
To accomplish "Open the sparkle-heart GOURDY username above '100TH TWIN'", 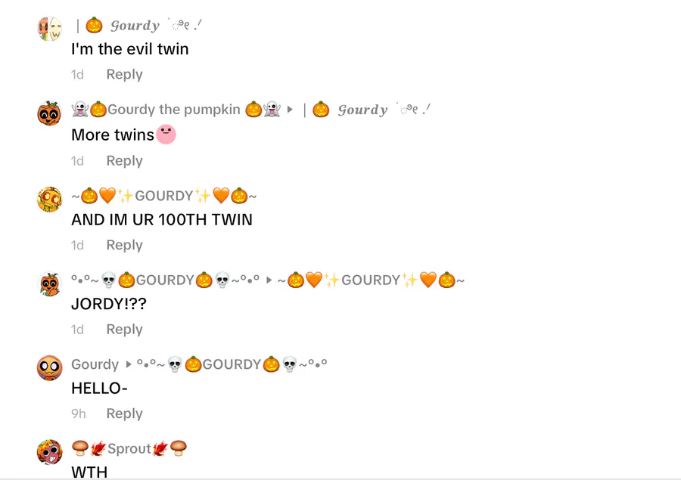I will (164, 197).
